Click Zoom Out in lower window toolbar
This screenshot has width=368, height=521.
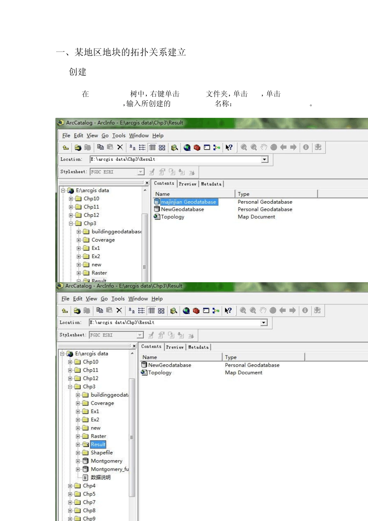(x=253, y=311)
